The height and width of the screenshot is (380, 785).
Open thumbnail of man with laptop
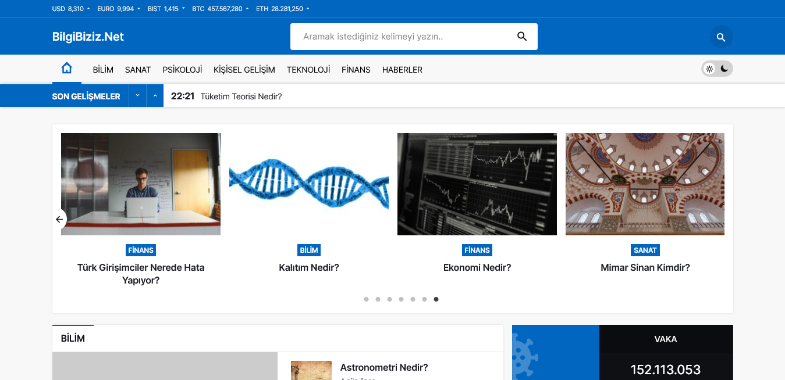141,184
